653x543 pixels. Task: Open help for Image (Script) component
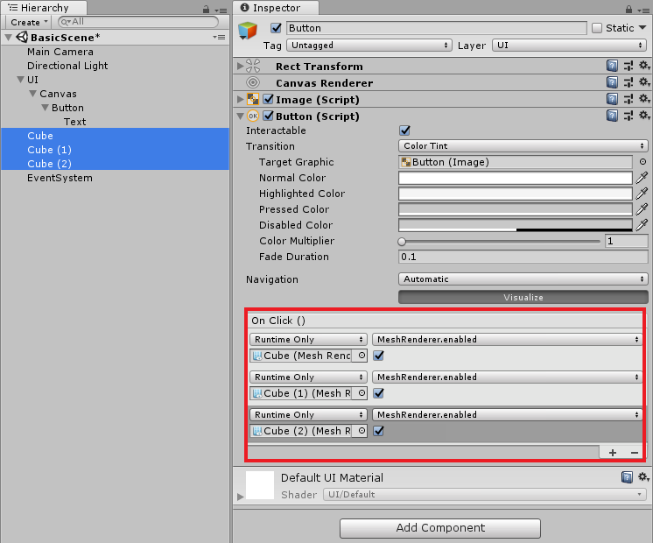coord(612,99)
